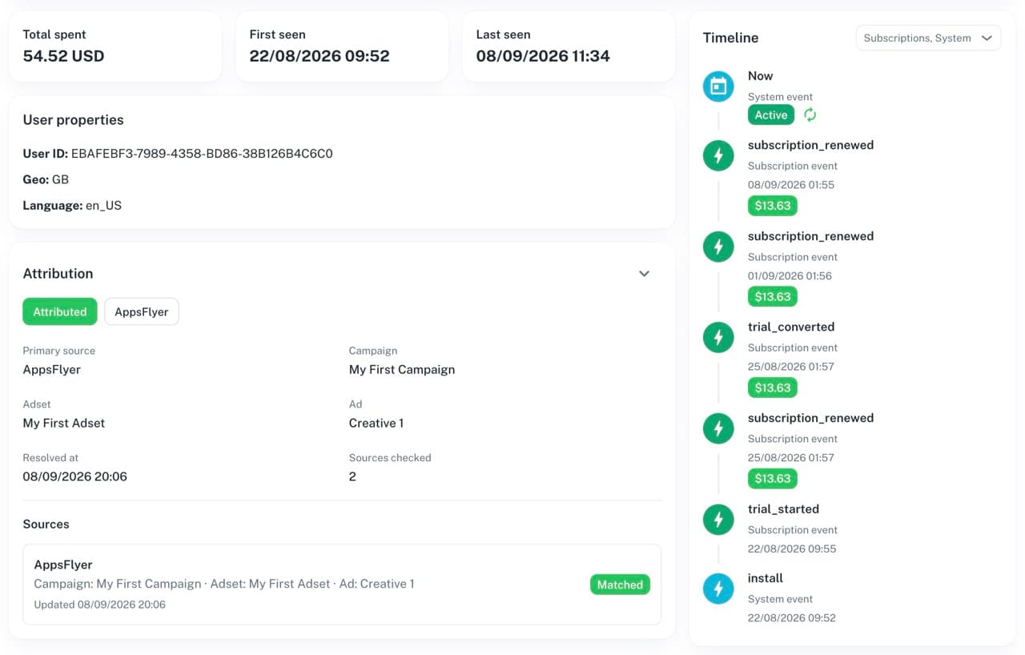Select the User ID value EBAFEBF3-7989-4358-BD86-38B126B4C6C0

(x=202, y=154)
